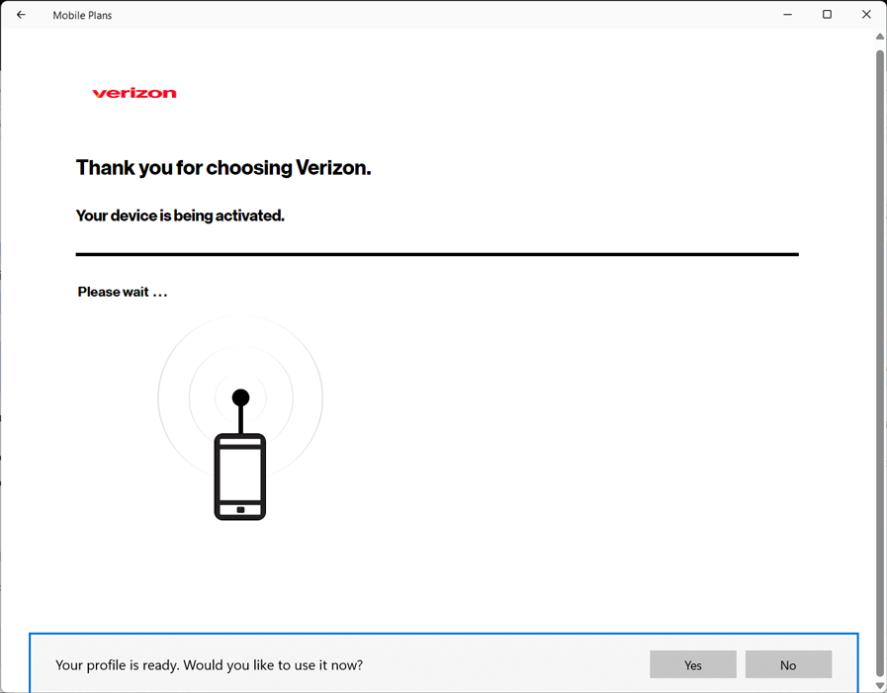Decline the profile with No
Viewport: 887px width, 693px height.
click(x=788, y=664)
